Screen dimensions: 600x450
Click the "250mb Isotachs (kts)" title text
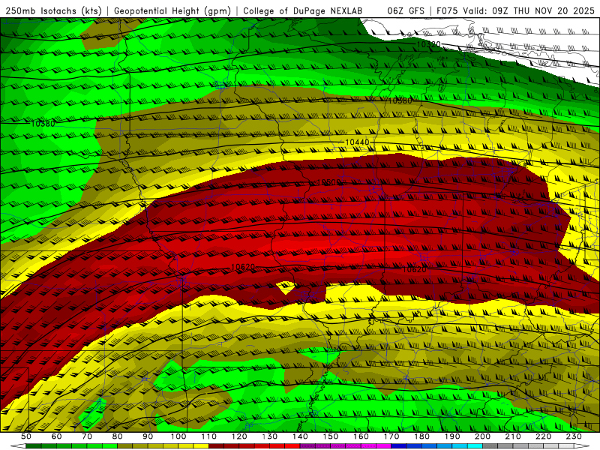click(53, 10)
